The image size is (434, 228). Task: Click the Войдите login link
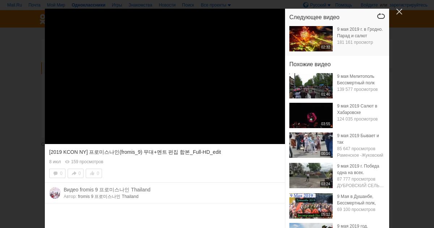pos(369,5)
